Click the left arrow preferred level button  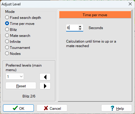click(45, 77)
